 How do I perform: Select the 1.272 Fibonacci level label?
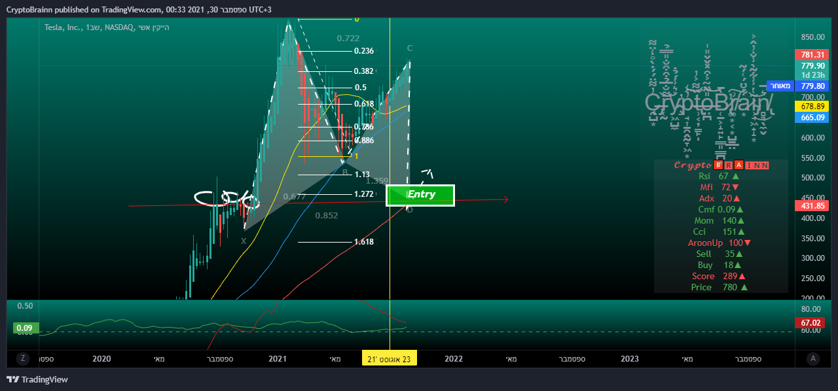(363, 194)
